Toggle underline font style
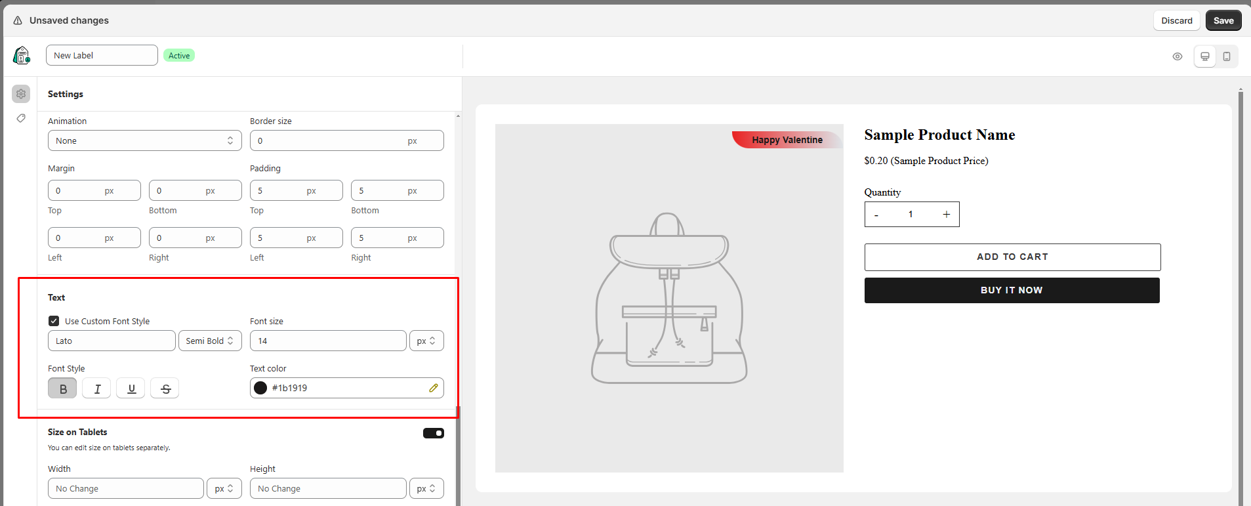Image resolution: width=1251 pixels, height=506 pixels. (131, 389)
